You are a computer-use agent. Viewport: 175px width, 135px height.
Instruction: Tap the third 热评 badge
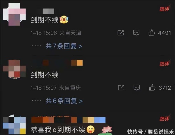pos(164,119)
